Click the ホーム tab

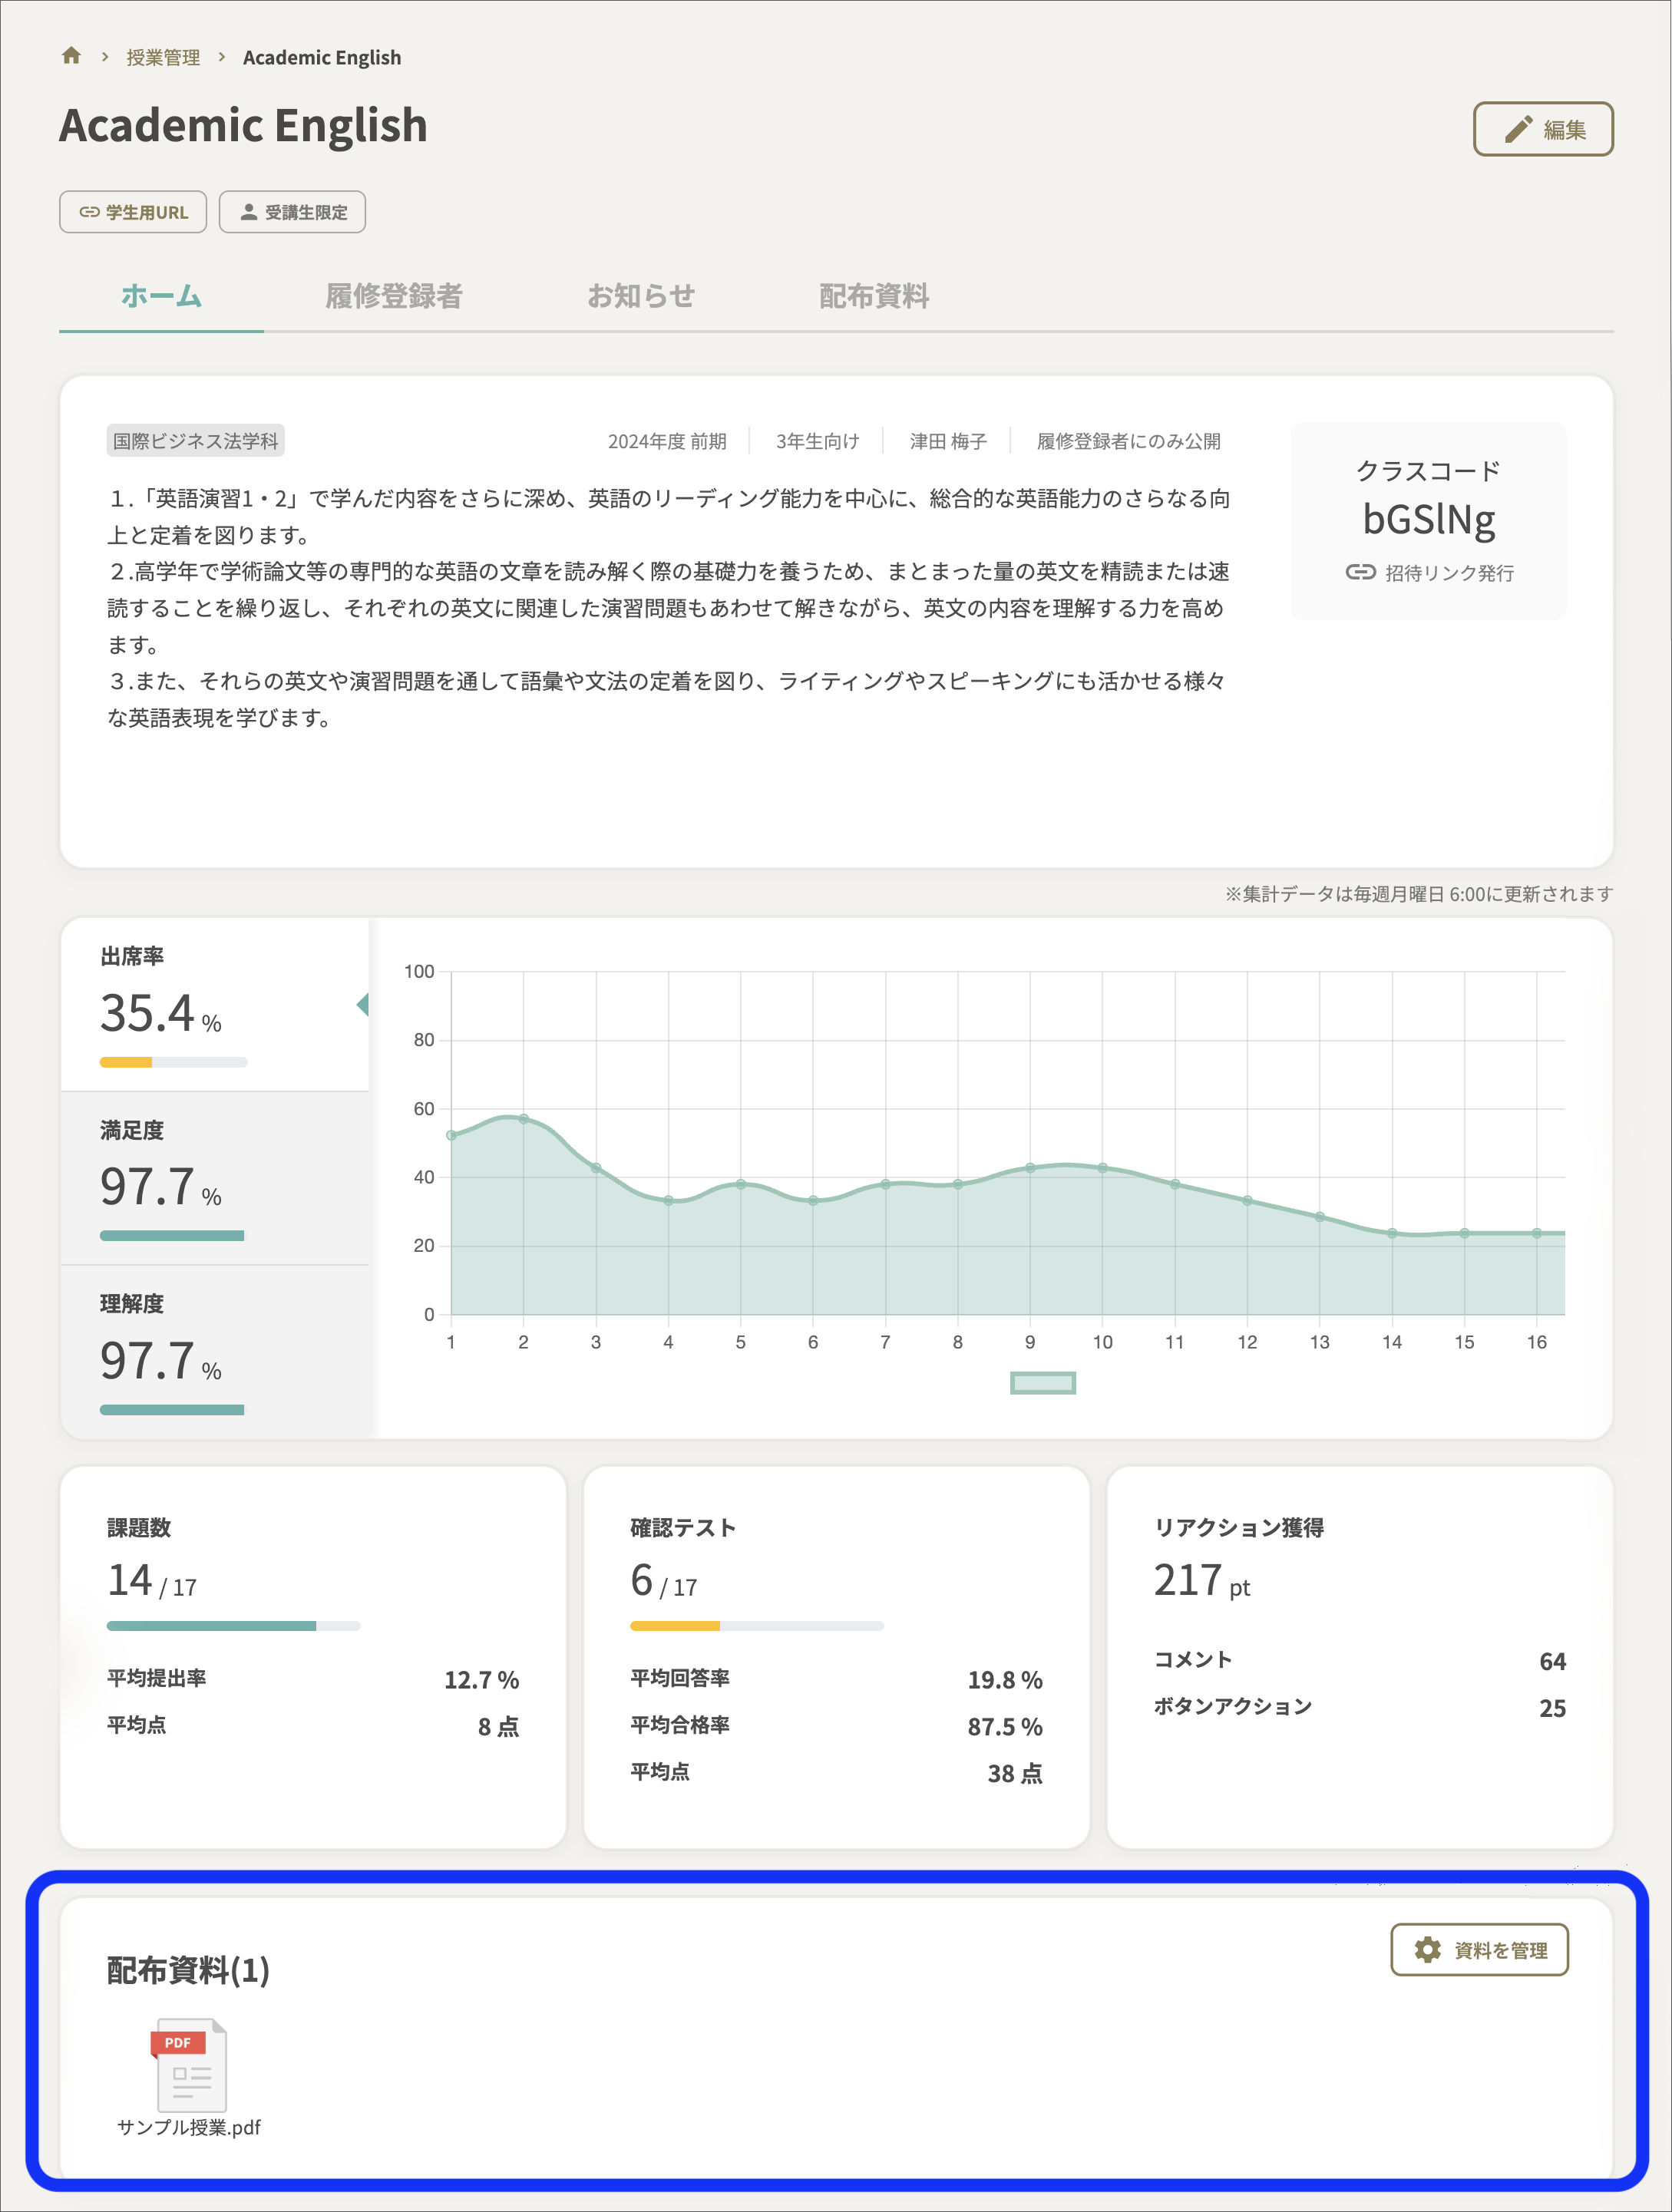point(161,296)
